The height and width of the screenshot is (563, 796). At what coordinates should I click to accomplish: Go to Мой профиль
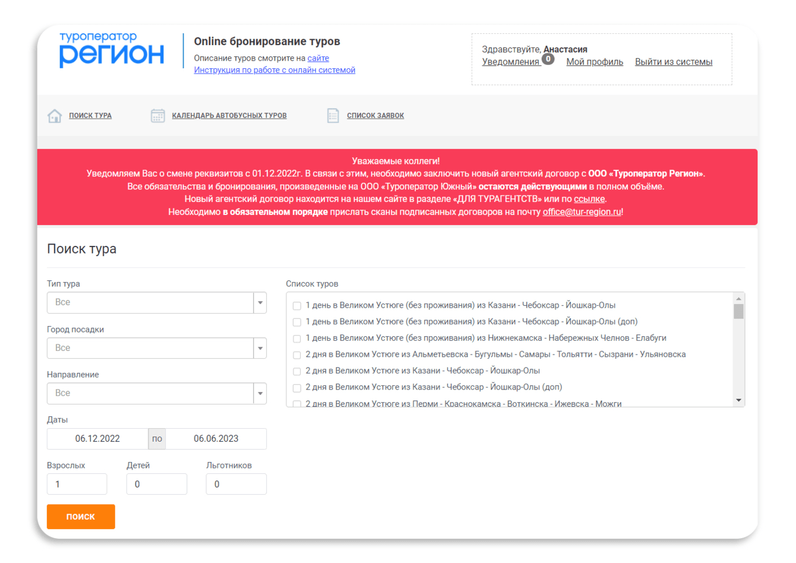click(595, 62)
